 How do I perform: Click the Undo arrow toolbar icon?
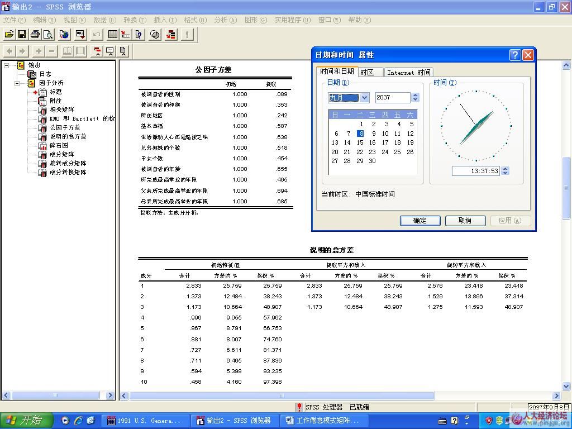(x=96, y=35)
